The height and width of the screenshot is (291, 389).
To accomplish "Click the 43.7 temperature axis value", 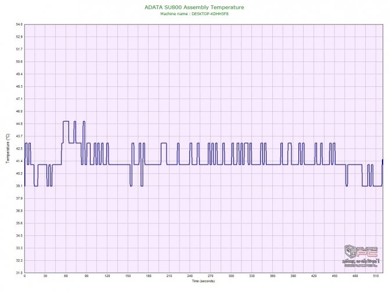I will pos(19,136).
